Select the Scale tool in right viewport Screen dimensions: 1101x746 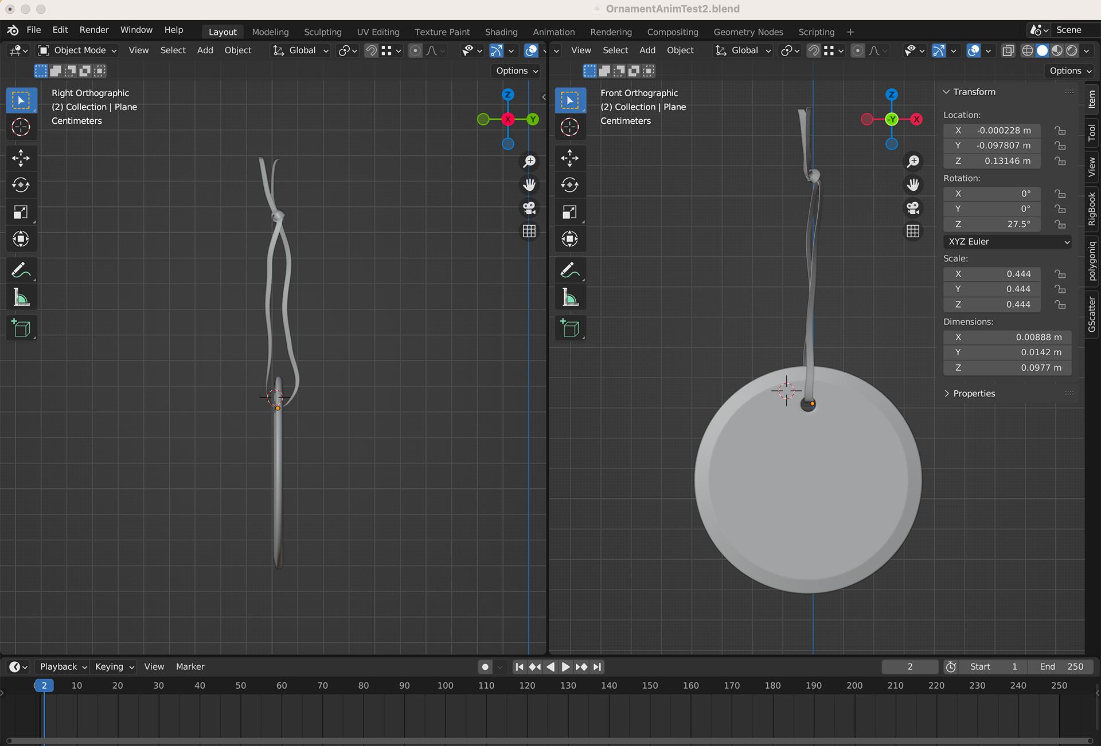coord(569,213)
